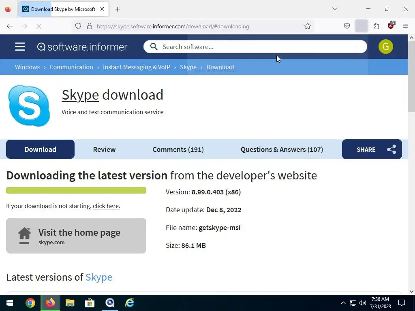Click the page vertical scrollbar thumb
Screen dimensions: 415x311
pyautogui.click(x=412, y=77)
